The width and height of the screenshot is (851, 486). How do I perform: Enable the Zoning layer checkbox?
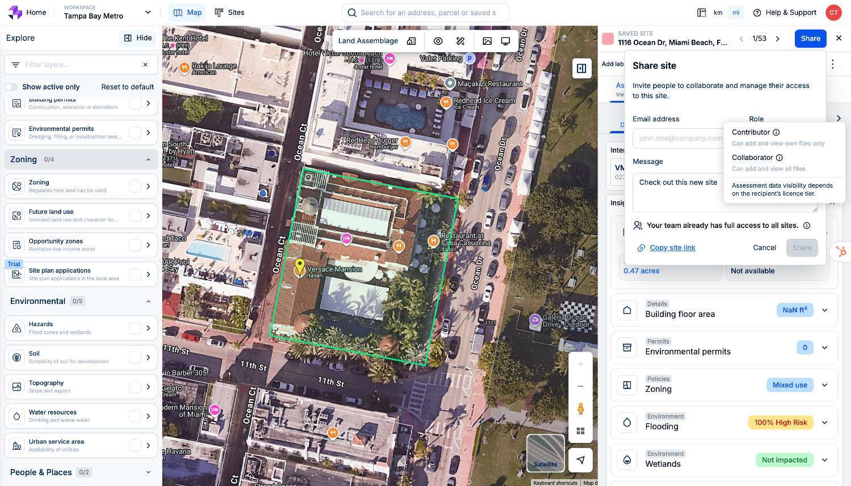(x=135, y=187)
